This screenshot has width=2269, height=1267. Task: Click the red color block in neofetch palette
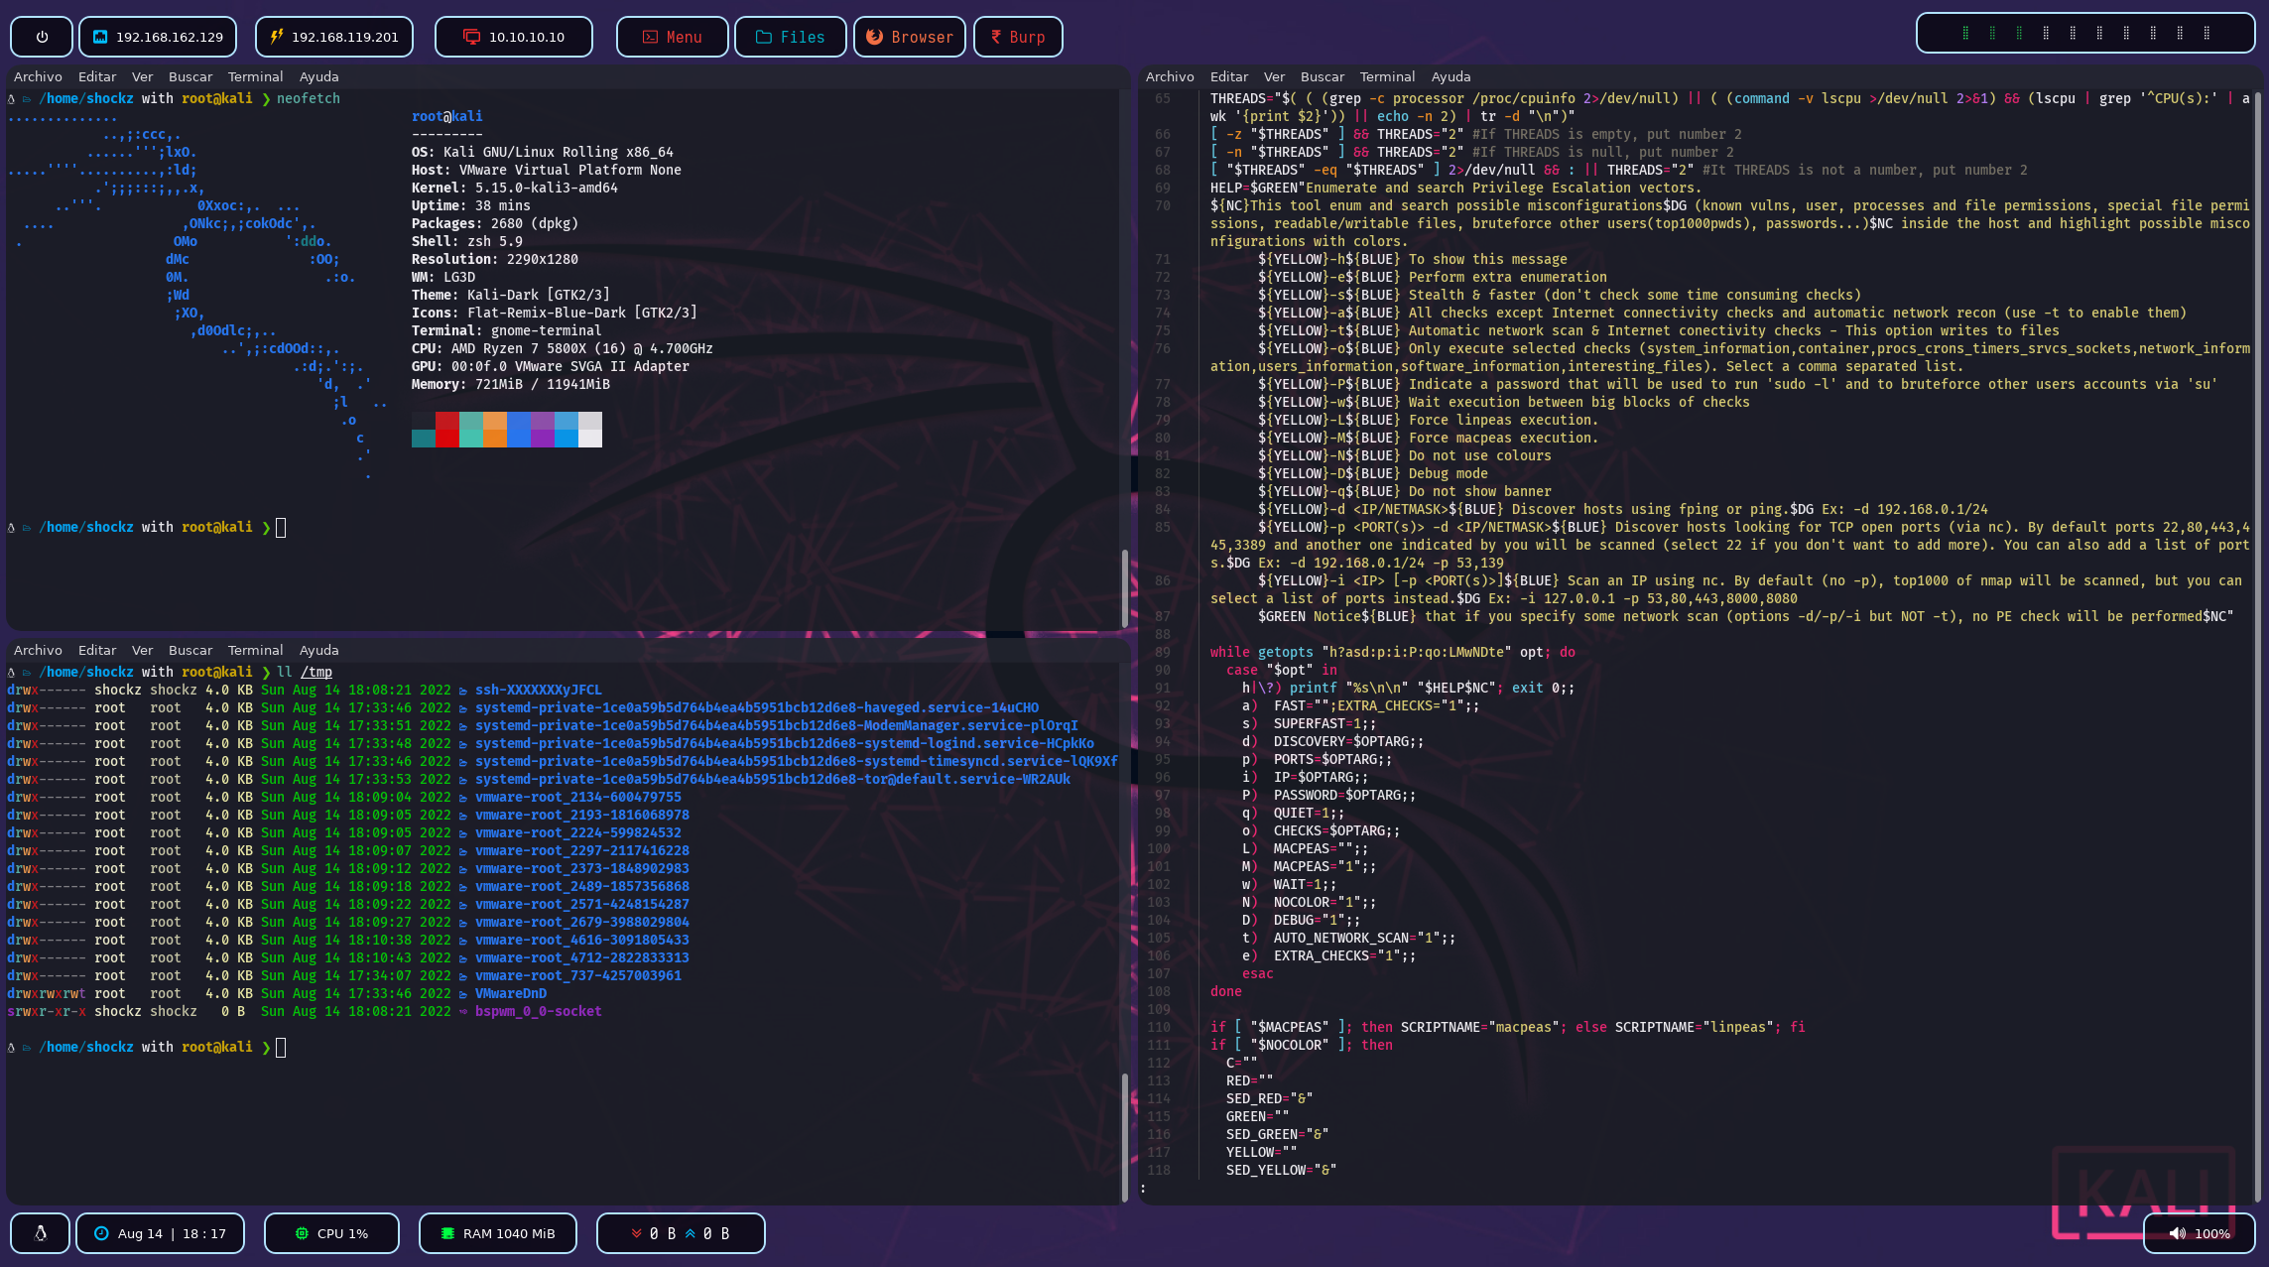[x=447, y=430]
